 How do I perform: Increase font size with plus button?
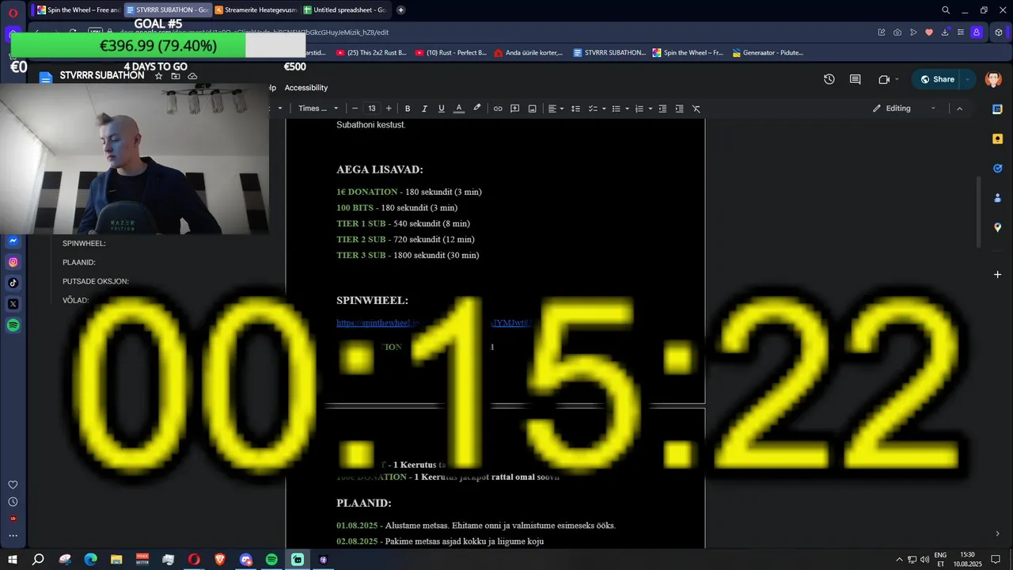389,108
